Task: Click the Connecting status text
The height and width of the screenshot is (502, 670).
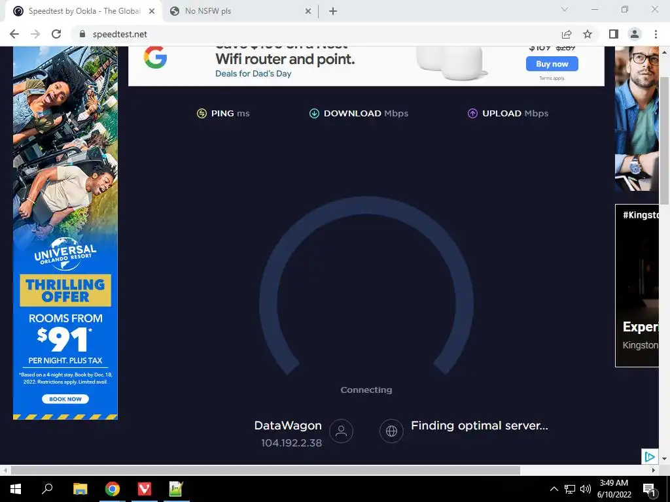Action: point(366,390)
